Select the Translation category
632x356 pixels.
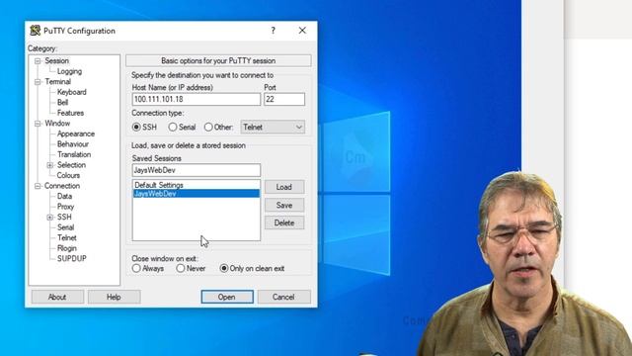[74, 154]
